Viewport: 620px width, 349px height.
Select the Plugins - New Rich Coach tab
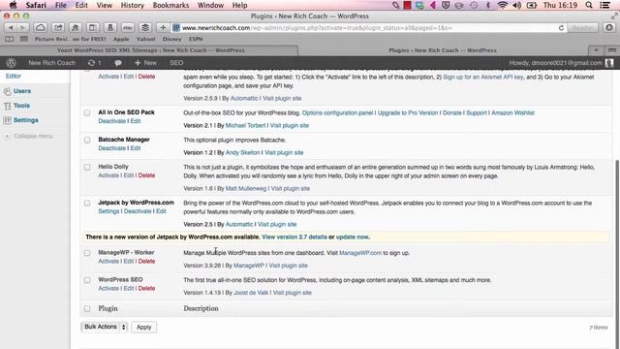(x=442, y=50)
